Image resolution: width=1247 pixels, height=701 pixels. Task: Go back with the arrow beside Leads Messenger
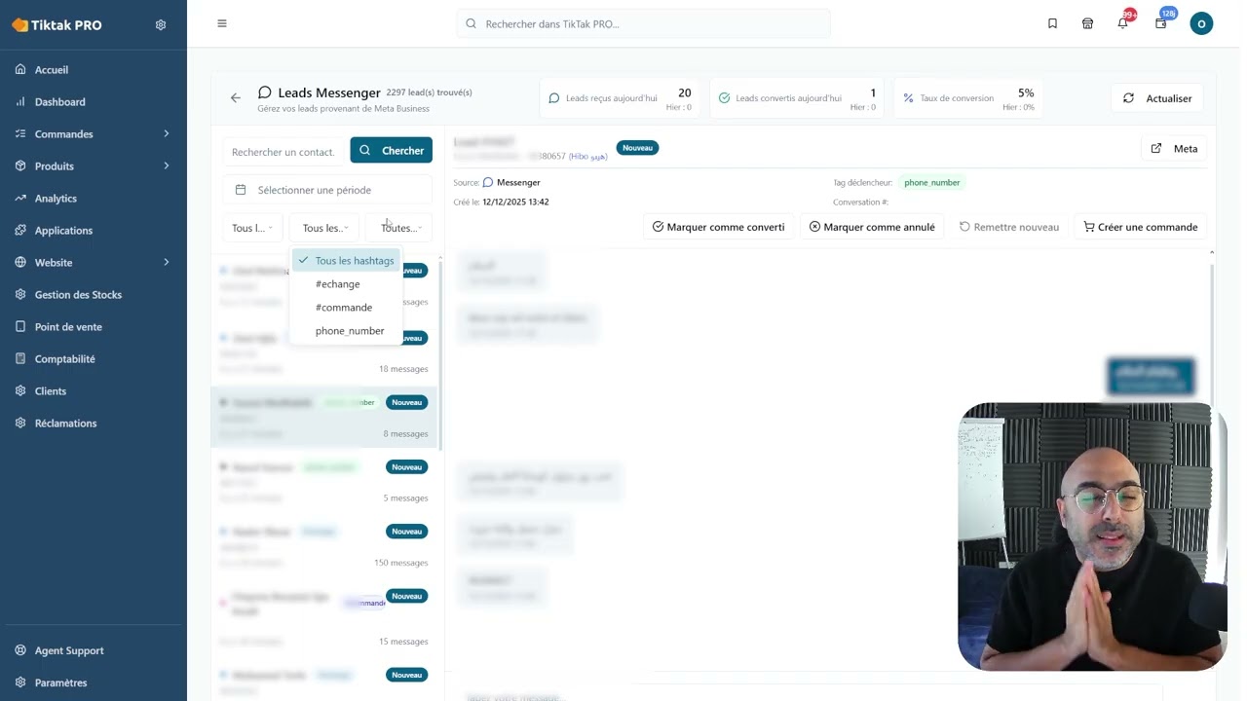coord(236,97)
